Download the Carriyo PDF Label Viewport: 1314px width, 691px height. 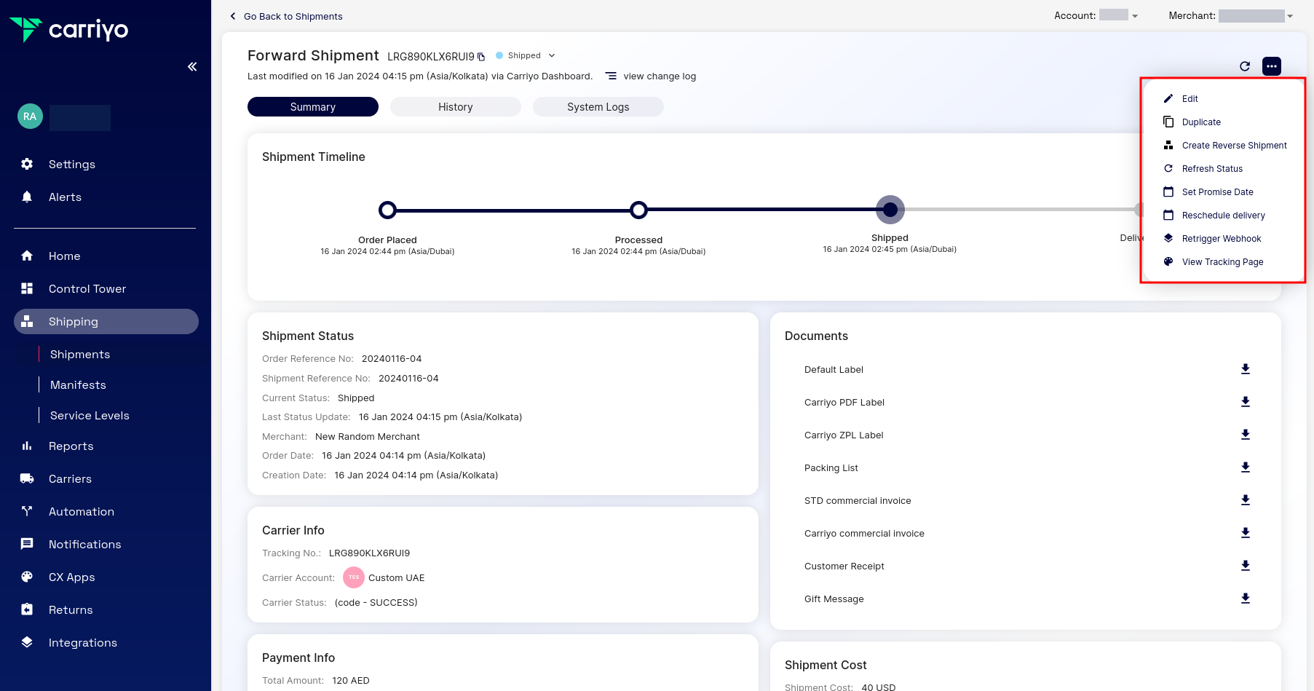(1246, 402)
